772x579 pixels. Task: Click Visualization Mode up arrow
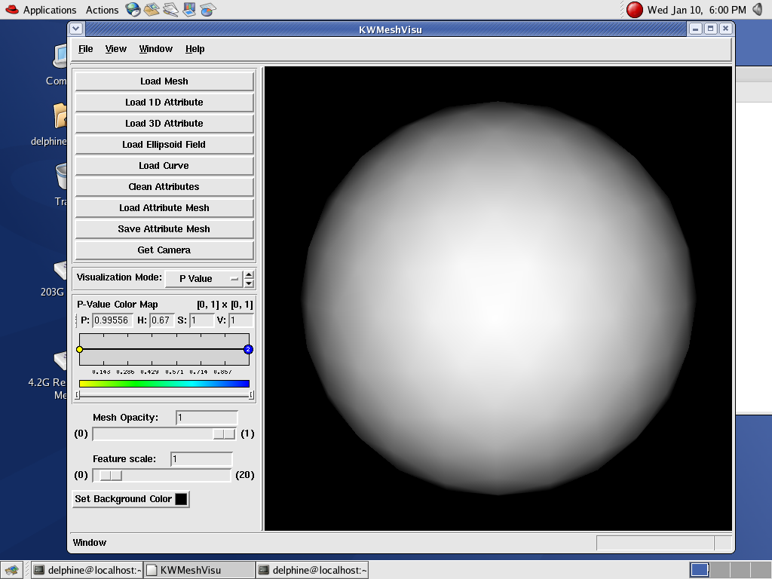[250, 274]
